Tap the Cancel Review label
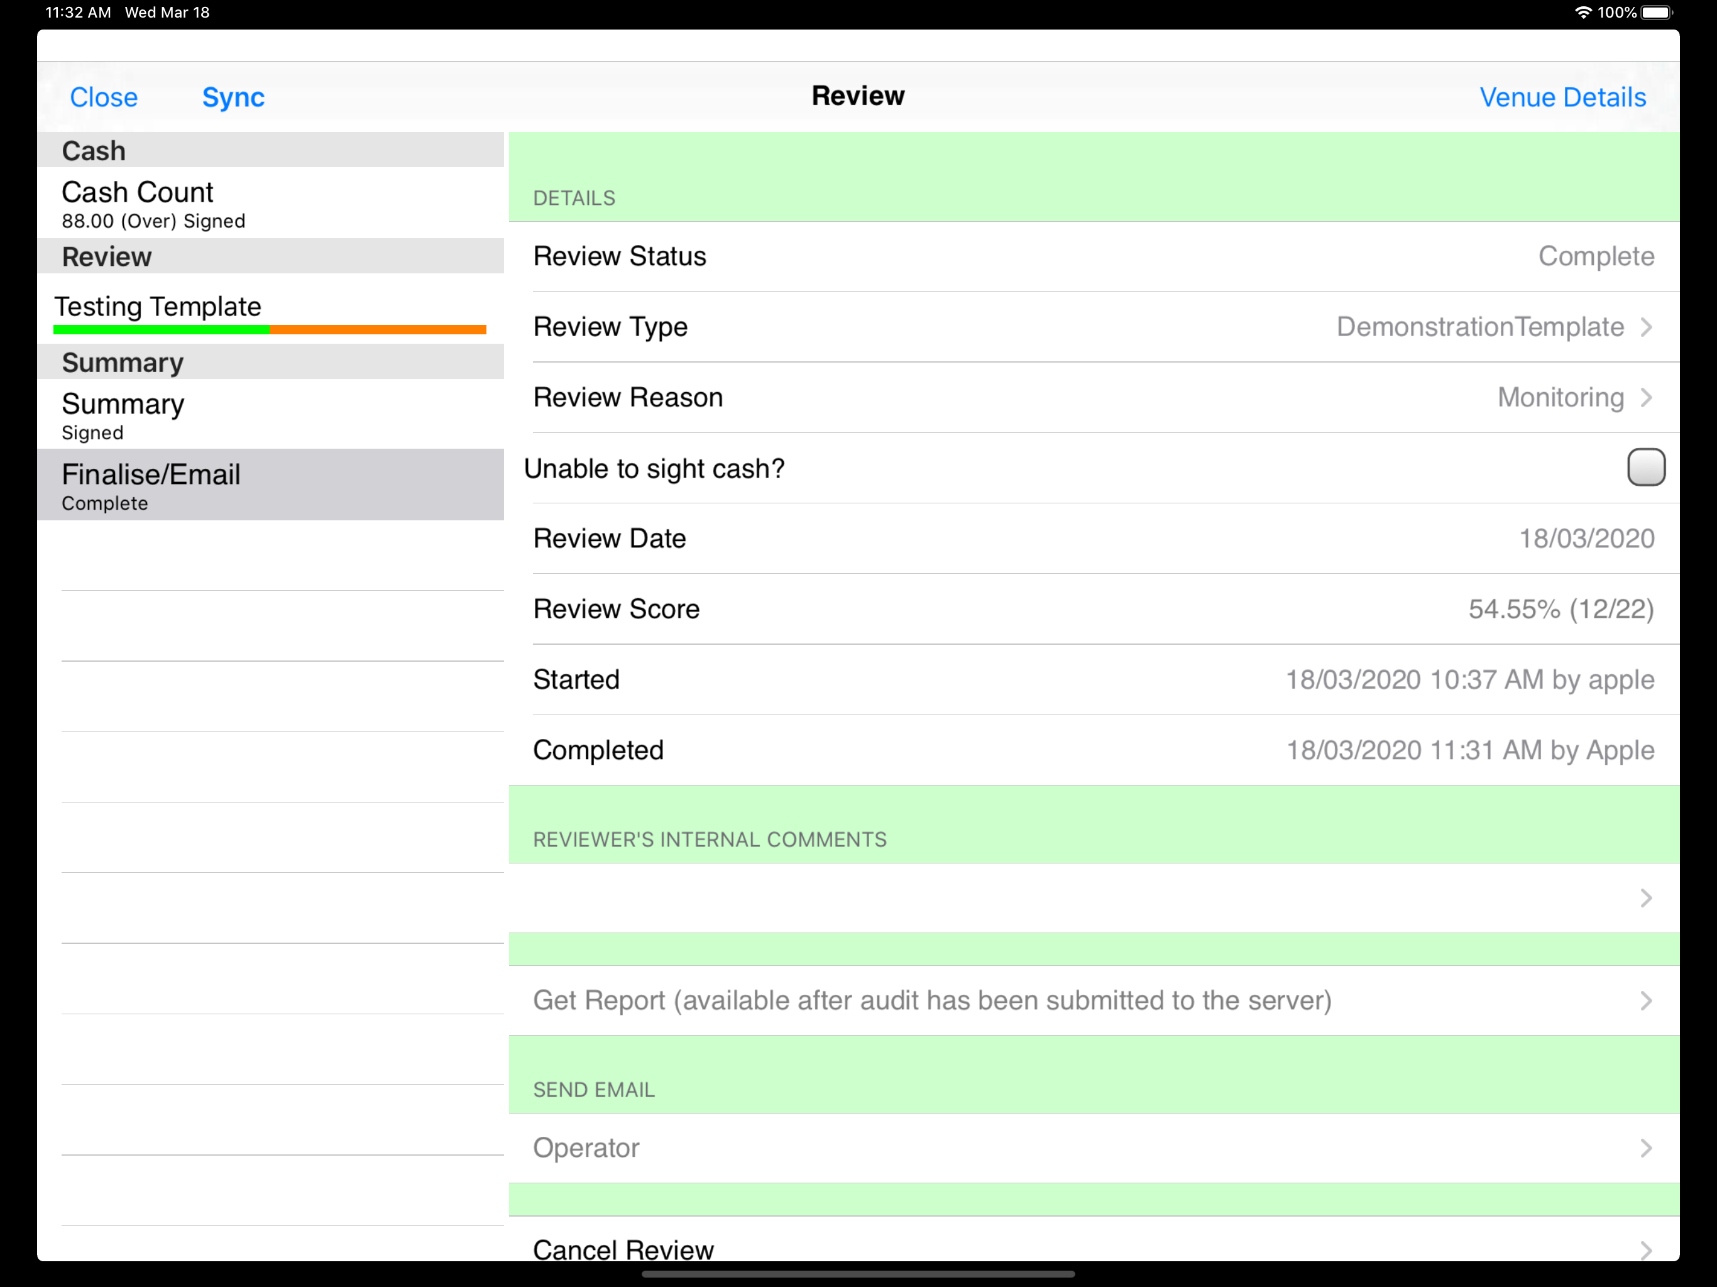This screenshot has height=1287, width=1717. click(x=623, y=1250)
